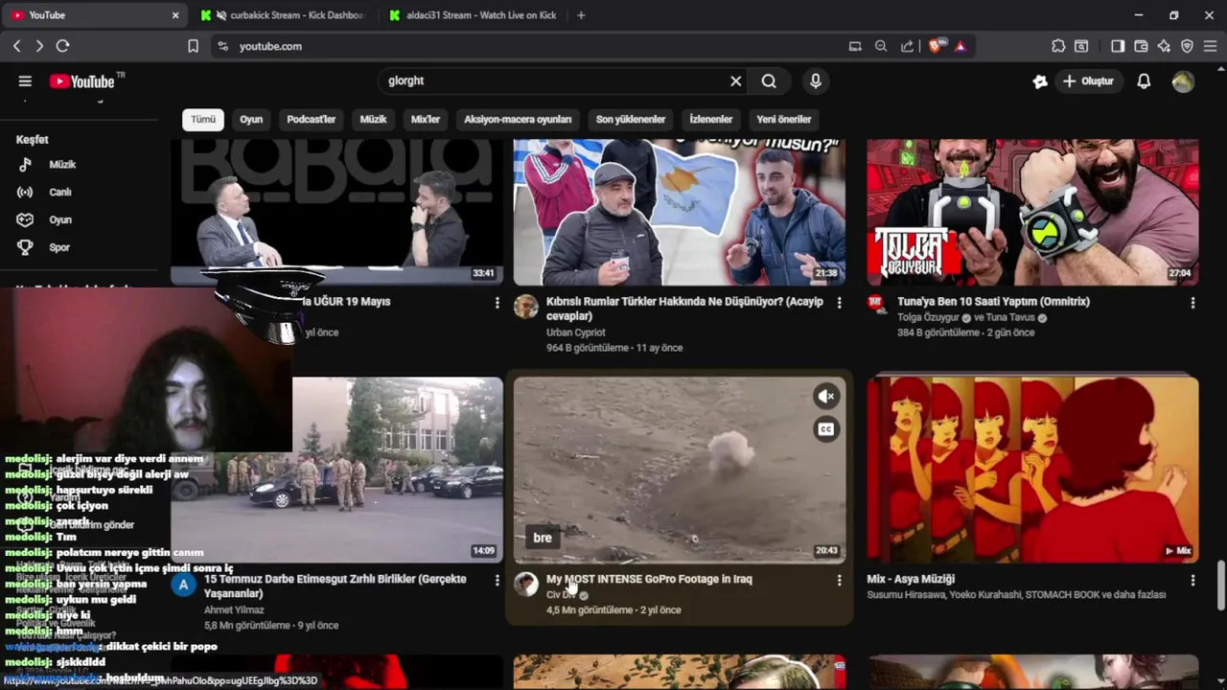The image size is (1227, 690).
Task: Run search with magnifier button
Action: tap(769, 81)
